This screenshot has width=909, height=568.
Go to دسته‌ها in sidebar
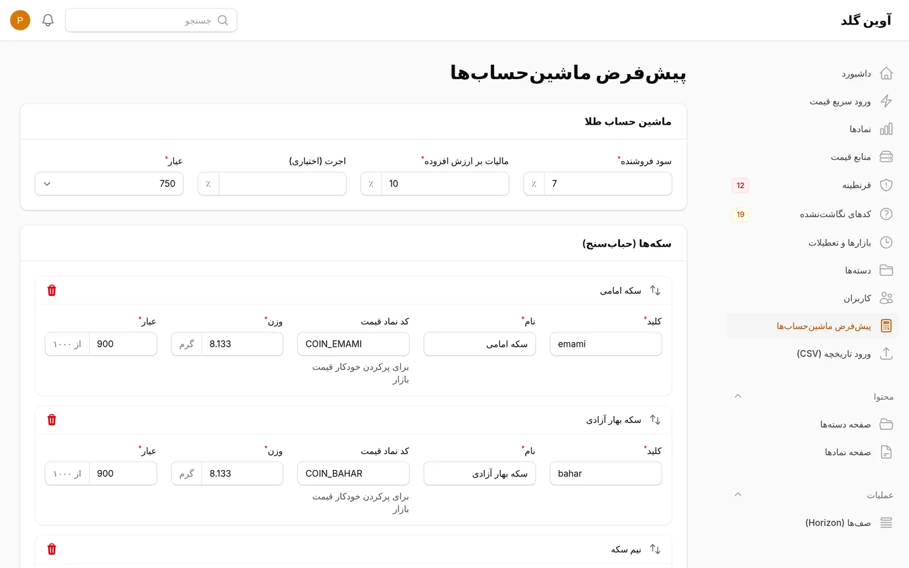point(813,270)
